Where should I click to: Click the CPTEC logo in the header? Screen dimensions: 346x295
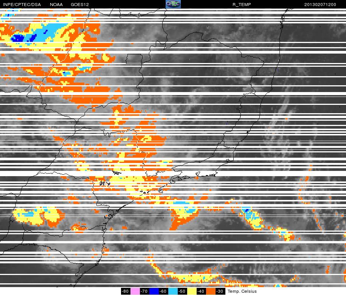coord(173,4)
